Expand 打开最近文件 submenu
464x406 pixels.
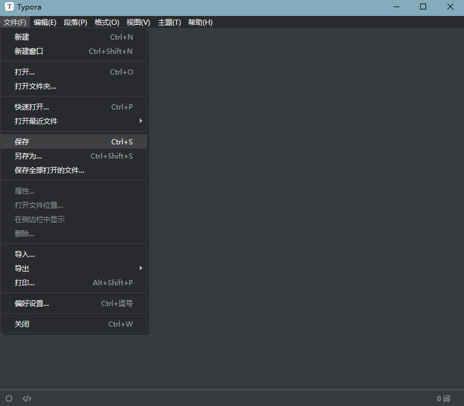pos(73,121)
